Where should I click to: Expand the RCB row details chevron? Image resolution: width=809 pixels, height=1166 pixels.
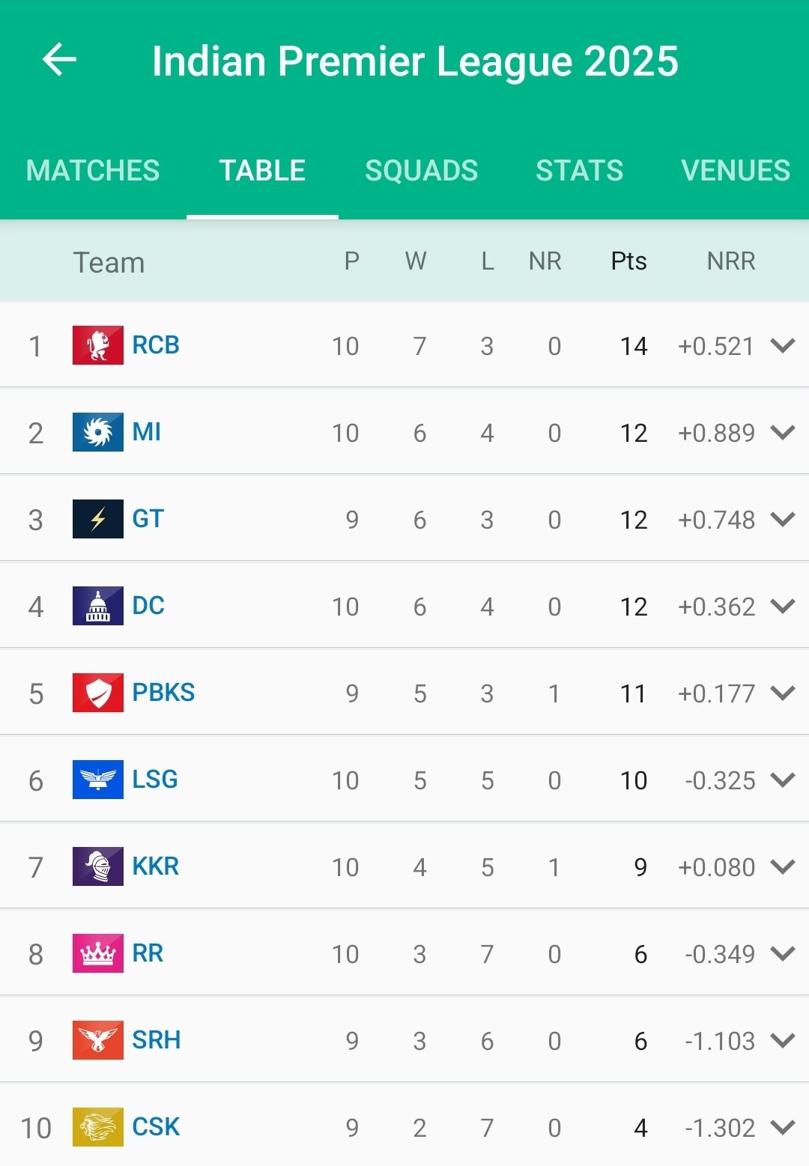point(783,346)
